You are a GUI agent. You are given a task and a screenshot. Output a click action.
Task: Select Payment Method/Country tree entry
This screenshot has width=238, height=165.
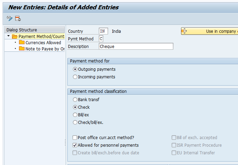(x=41, y=37)
